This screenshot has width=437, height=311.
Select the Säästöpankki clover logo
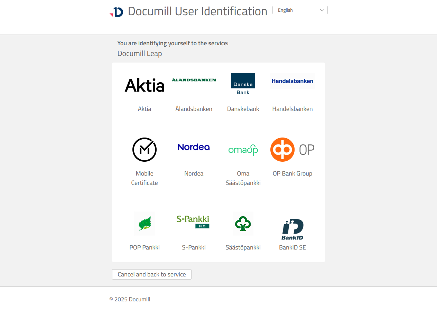[x=243, y=224]
